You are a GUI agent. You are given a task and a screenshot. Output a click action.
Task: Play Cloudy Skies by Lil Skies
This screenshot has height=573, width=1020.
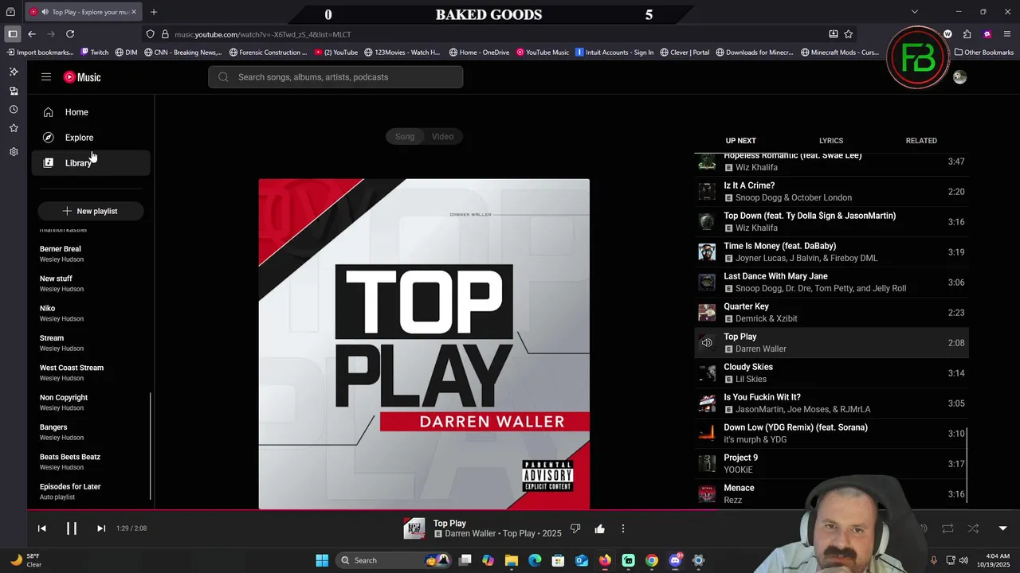point(832,373)
